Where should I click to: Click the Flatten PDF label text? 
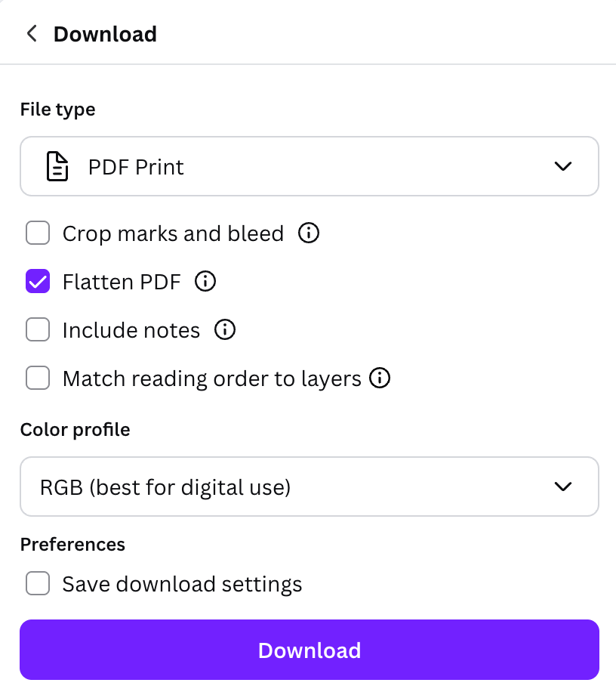coord(122,282)
